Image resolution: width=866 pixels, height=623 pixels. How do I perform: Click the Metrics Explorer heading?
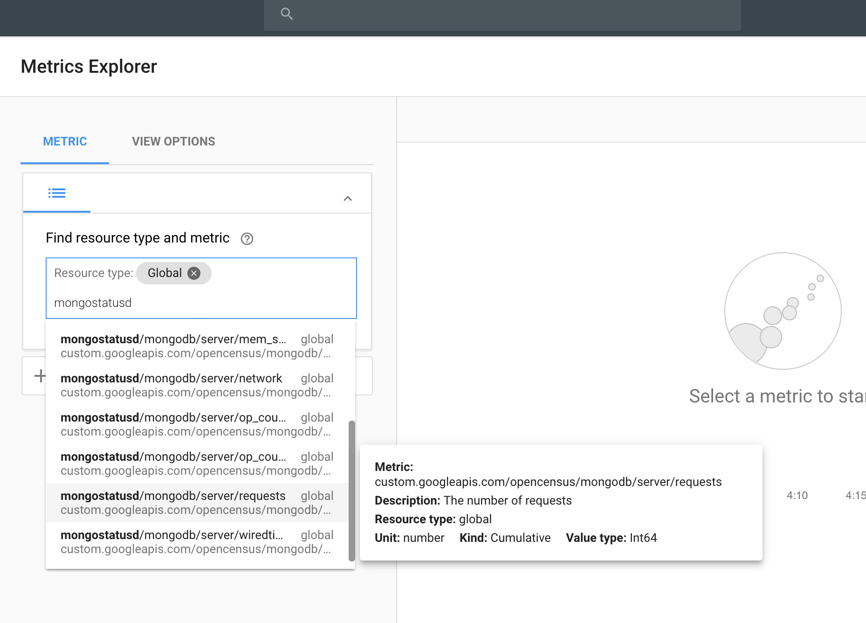point(89,67)
